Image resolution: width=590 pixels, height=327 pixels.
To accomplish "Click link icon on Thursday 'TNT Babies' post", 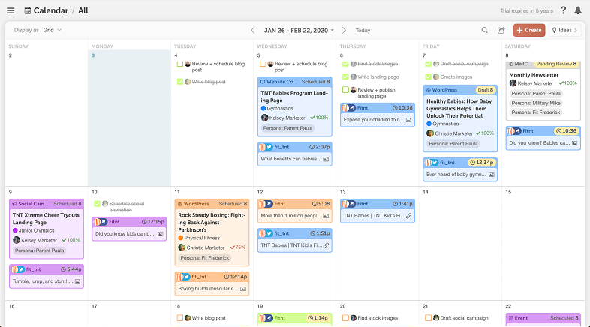I will click(408, 216).
